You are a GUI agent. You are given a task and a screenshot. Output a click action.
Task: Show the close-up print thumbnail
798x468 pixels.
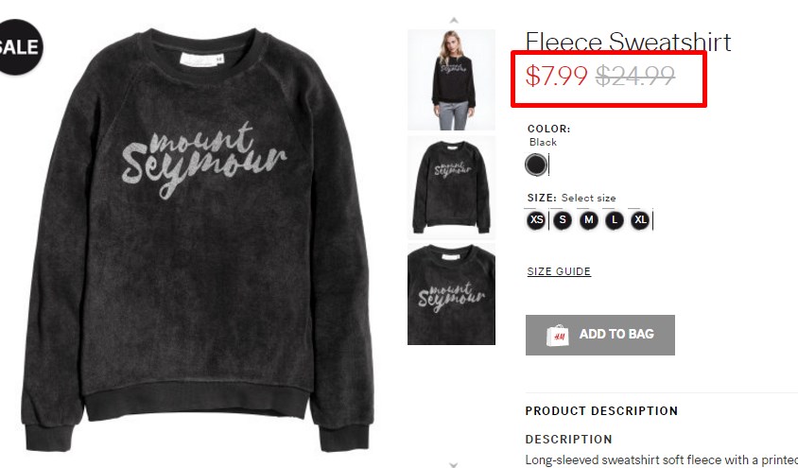tap(451, 294)
